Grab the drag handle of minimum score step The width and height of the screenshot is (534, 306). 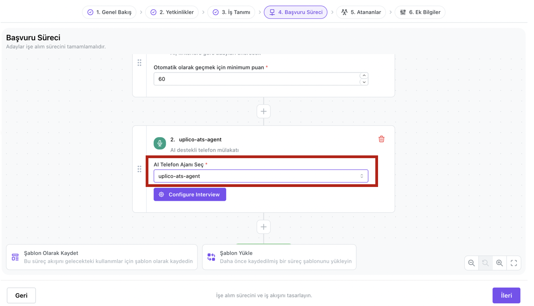tap(139, 63)
